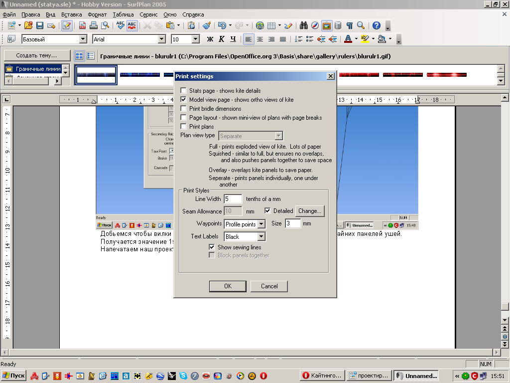Click the Save document icon
This screenshot has width=510, height=383.
click(40, 25)
